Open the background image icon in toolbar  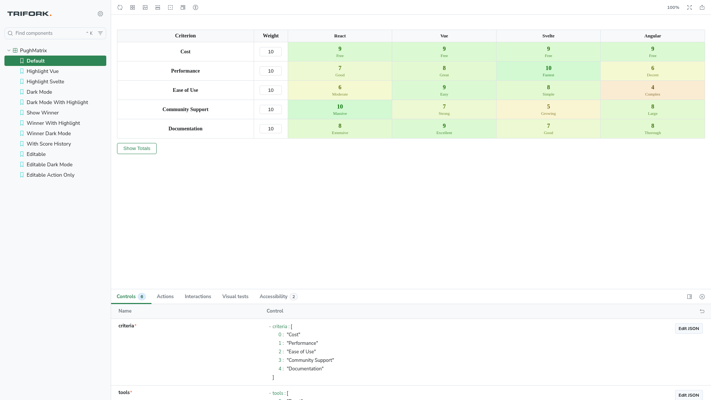(145, 7)
